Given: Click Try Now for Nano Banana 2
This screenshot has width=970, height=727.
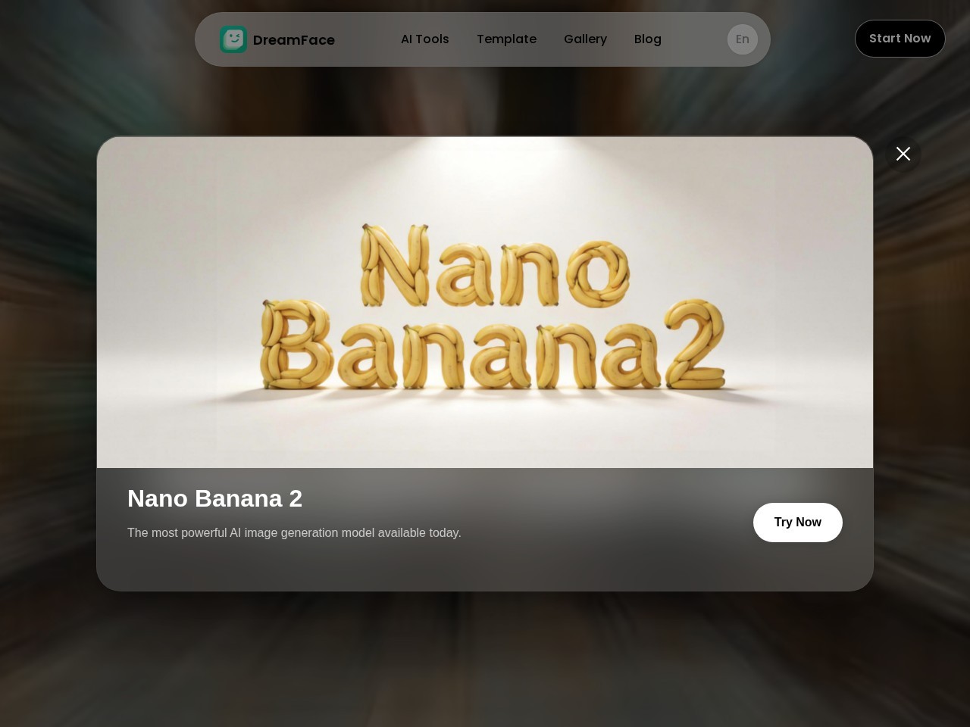Looking at the screenshot, I should click(798, 523).
